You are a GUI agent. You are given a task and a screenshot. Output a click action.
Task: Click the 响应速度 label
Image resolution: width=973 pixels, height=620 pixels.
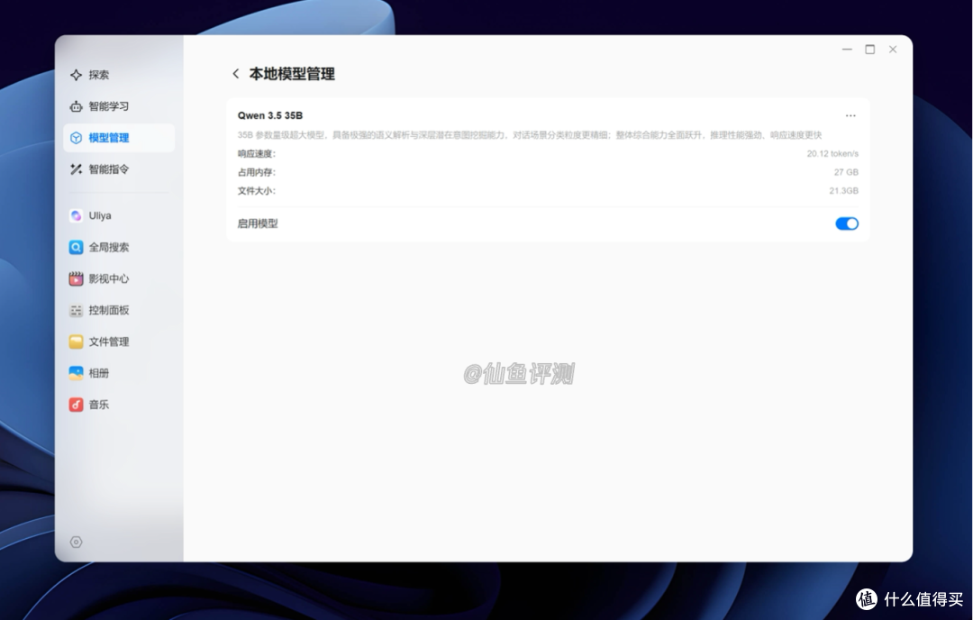[256, 154]
